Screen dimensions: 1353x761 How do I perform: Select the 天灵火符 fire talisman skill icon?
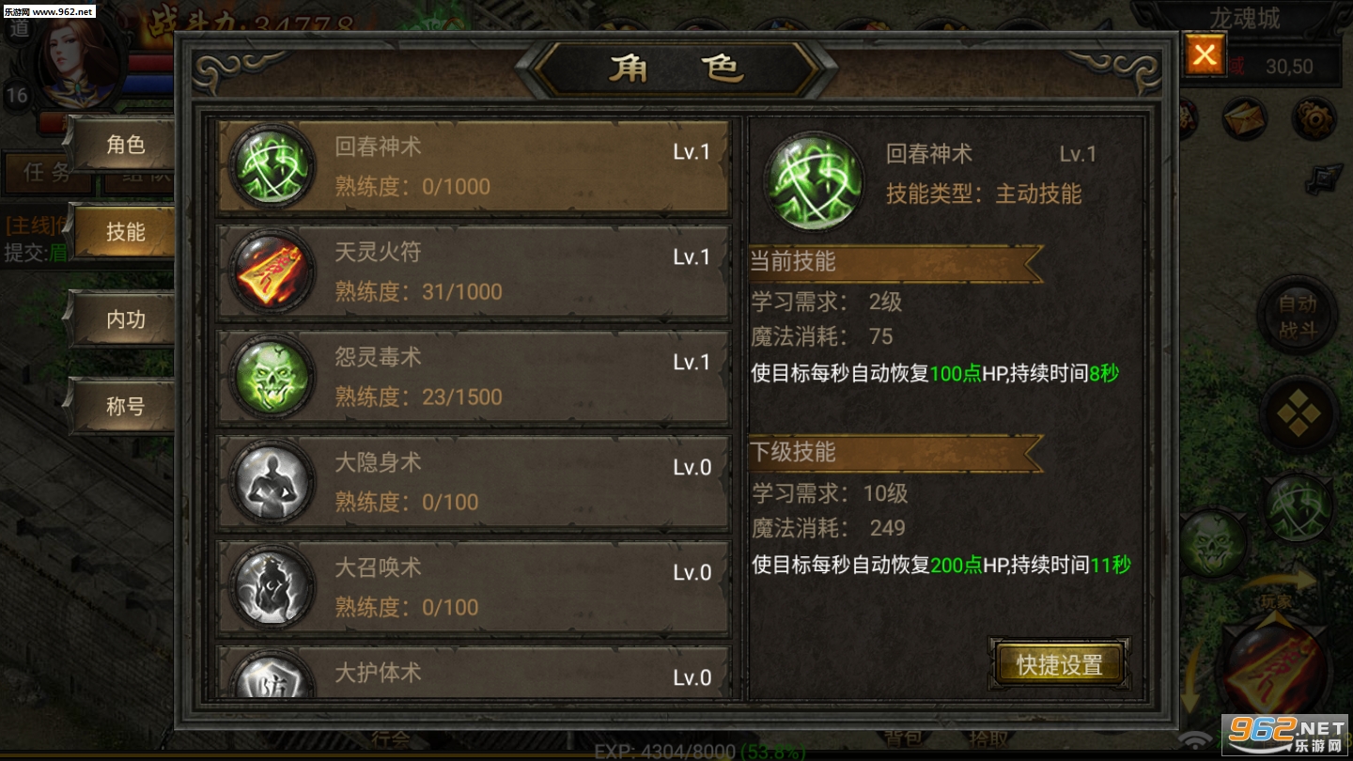pos(272,272)
